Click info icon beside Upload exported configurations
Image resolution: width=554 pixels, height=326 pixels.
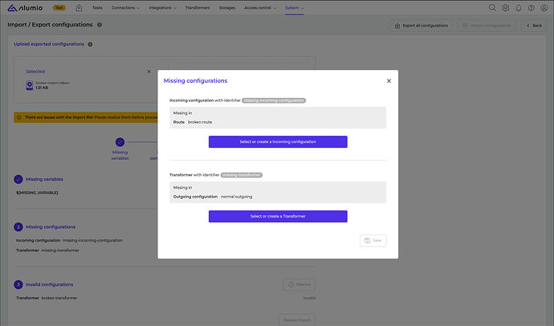click(x=90, y=44)
